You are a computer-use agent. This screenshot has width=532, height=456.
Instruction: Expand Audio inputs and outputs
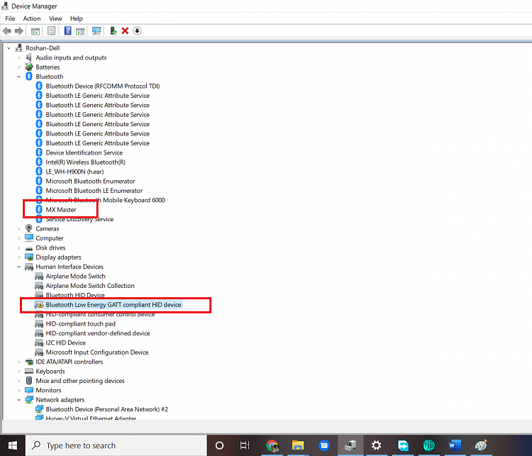(x=19, y=57)
